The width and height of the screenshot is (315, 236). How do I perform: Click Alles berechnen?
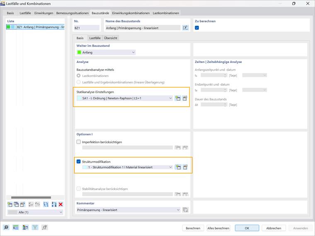[218, 228]
